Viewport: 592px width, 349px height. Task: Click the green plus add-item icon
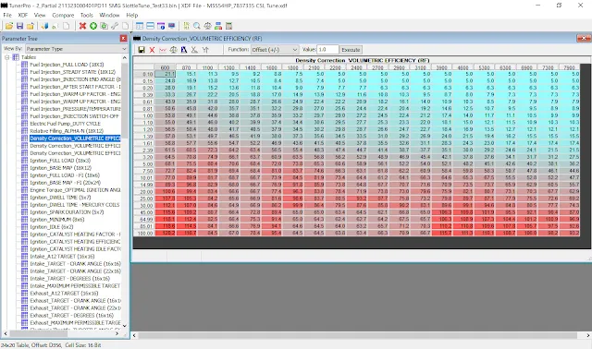pyautogui.click(x=92, y=26)
